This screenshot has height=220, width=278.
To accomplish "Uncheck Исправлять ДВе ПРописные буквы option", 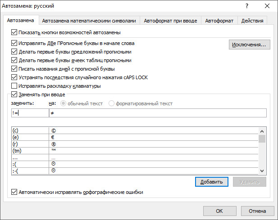I will (x=14, y=43).
